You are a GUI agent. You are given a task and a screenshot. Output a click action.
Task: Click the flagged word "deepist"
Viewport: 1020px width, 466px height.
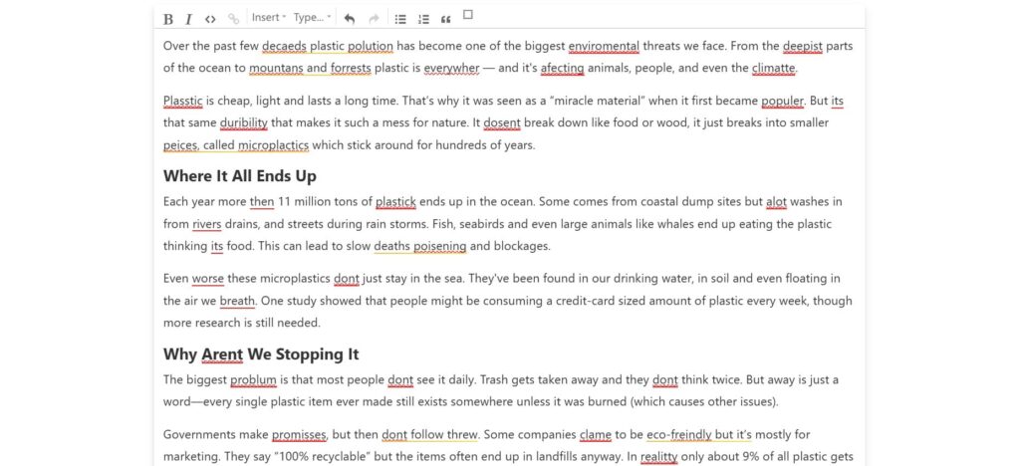click(803, 46)
